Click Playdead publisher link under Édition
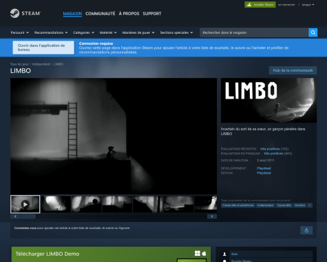The image size is (327, 262). point(264,173)
